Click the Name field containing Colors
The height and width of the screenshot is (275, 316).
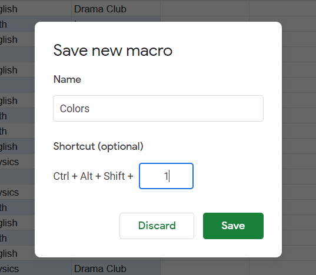coord(158,109)
